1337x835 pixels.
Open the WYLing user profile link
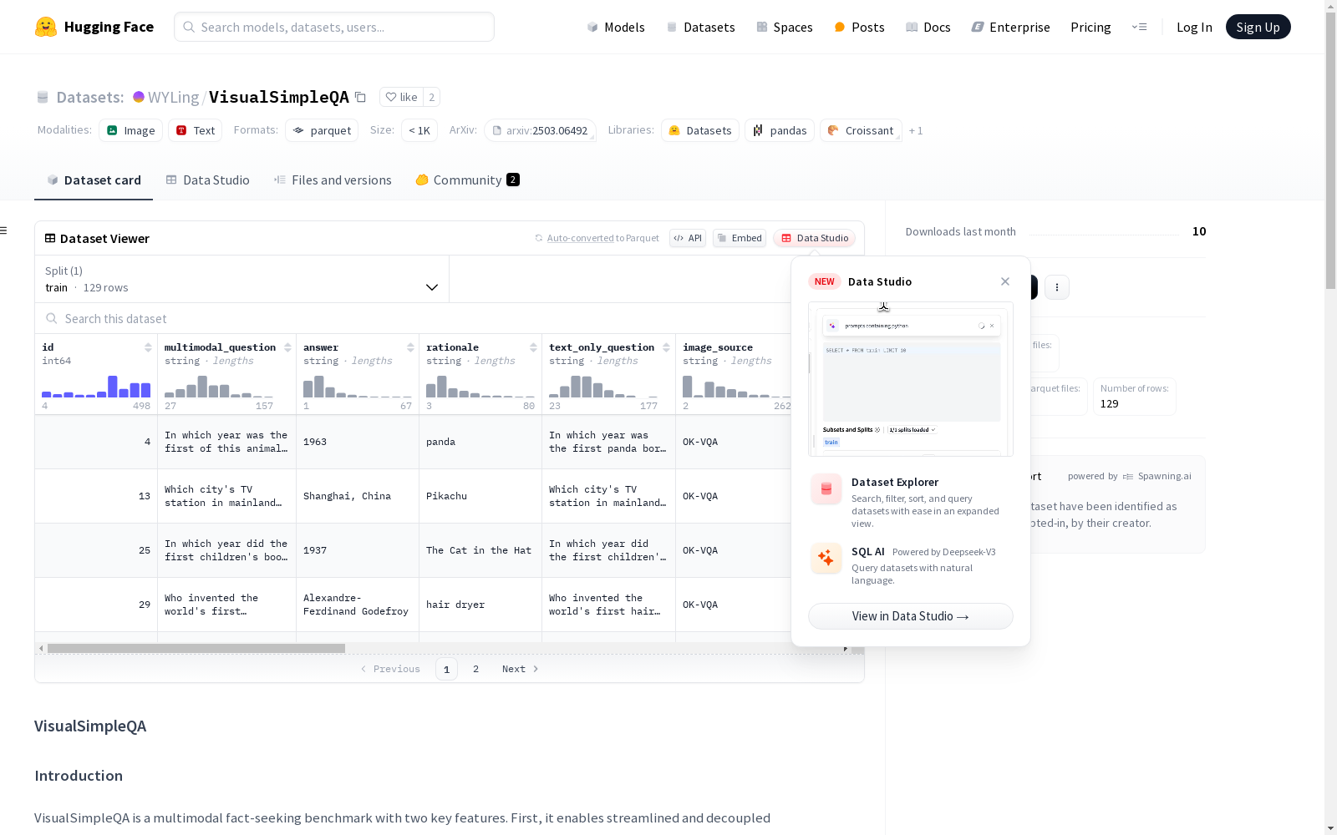click(173, 97)
